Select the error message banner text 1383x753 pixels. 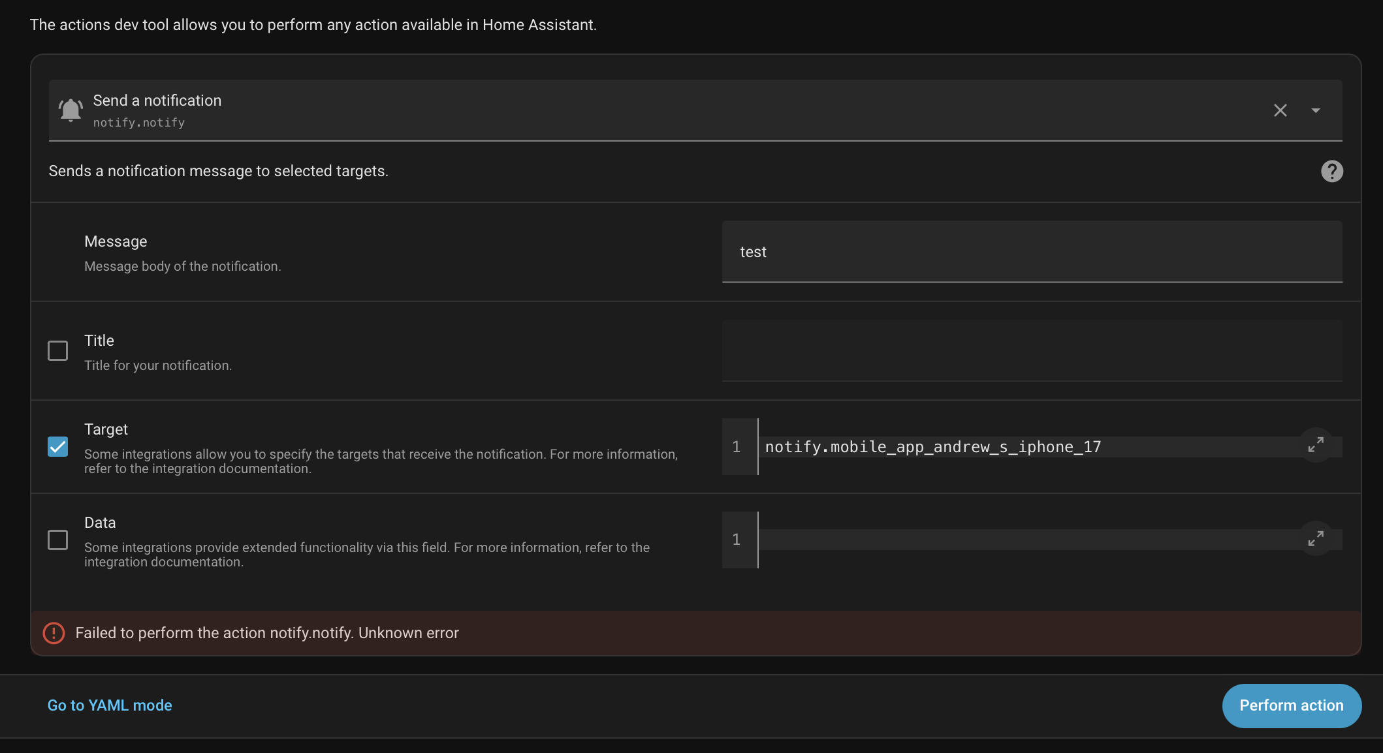coord(267,632)
